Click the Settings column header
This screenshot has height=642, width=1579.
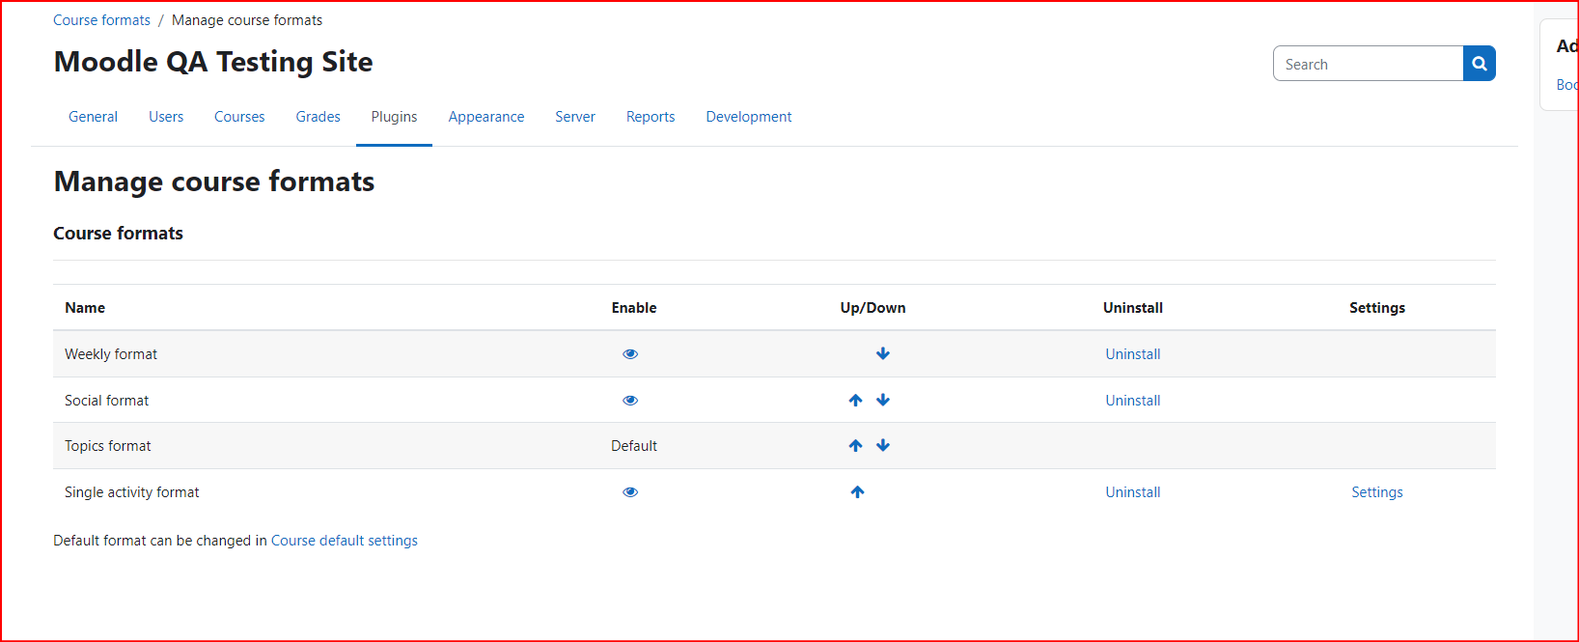coord(1377,308)
